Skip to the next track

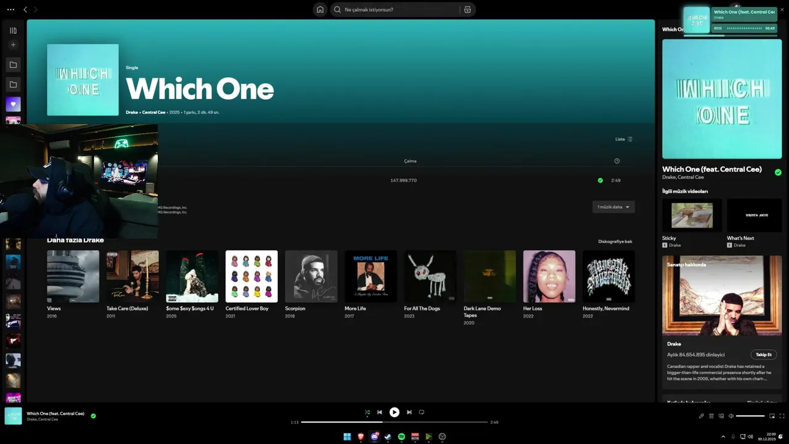pos(409,413)
